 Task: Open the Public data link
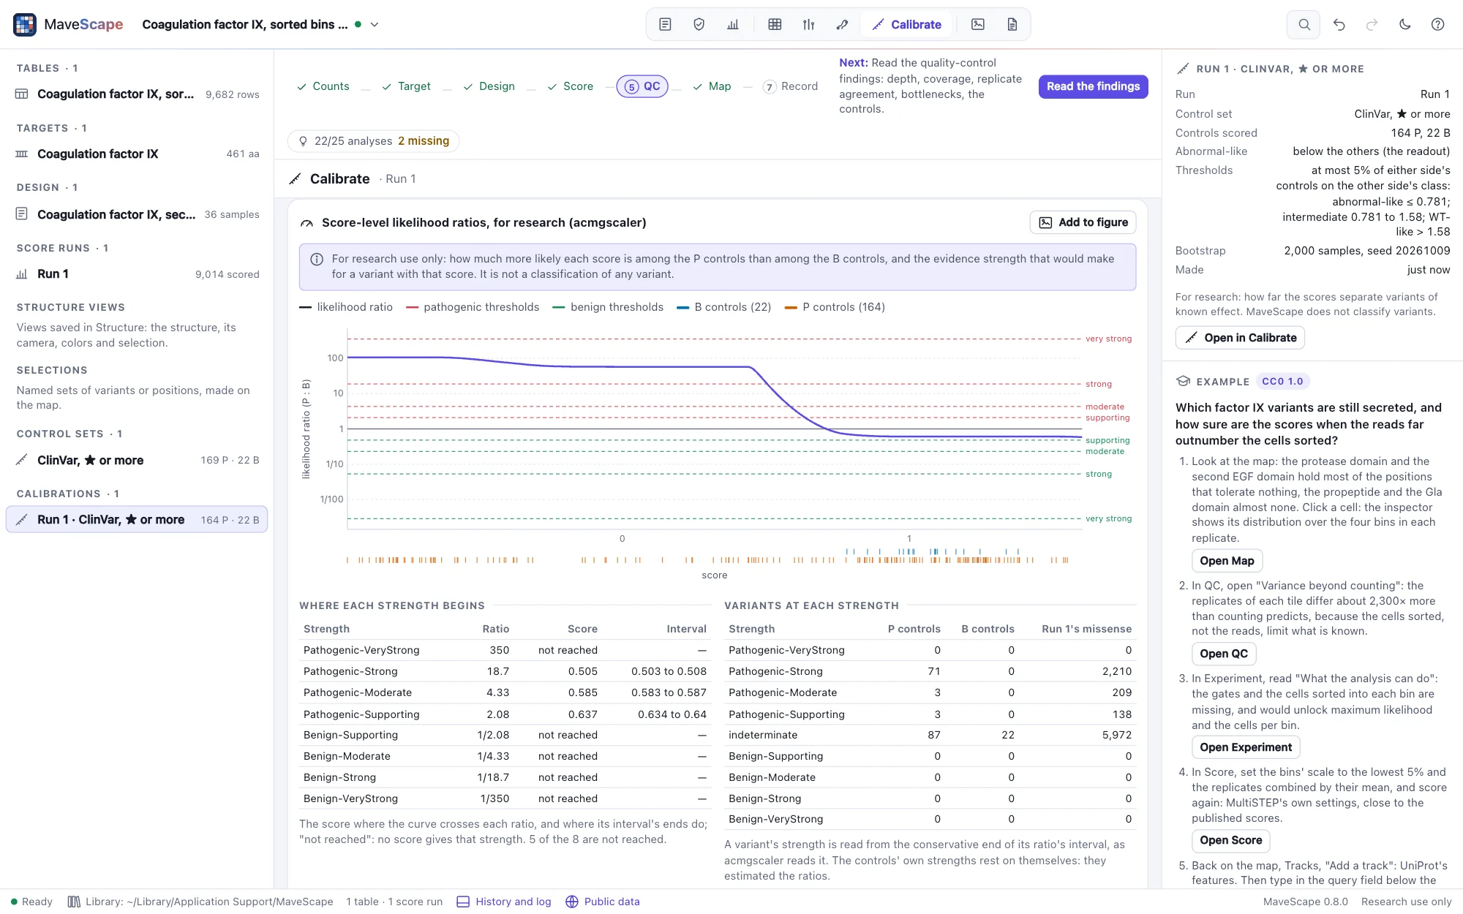pyautogui.click(x=603, y=902)
